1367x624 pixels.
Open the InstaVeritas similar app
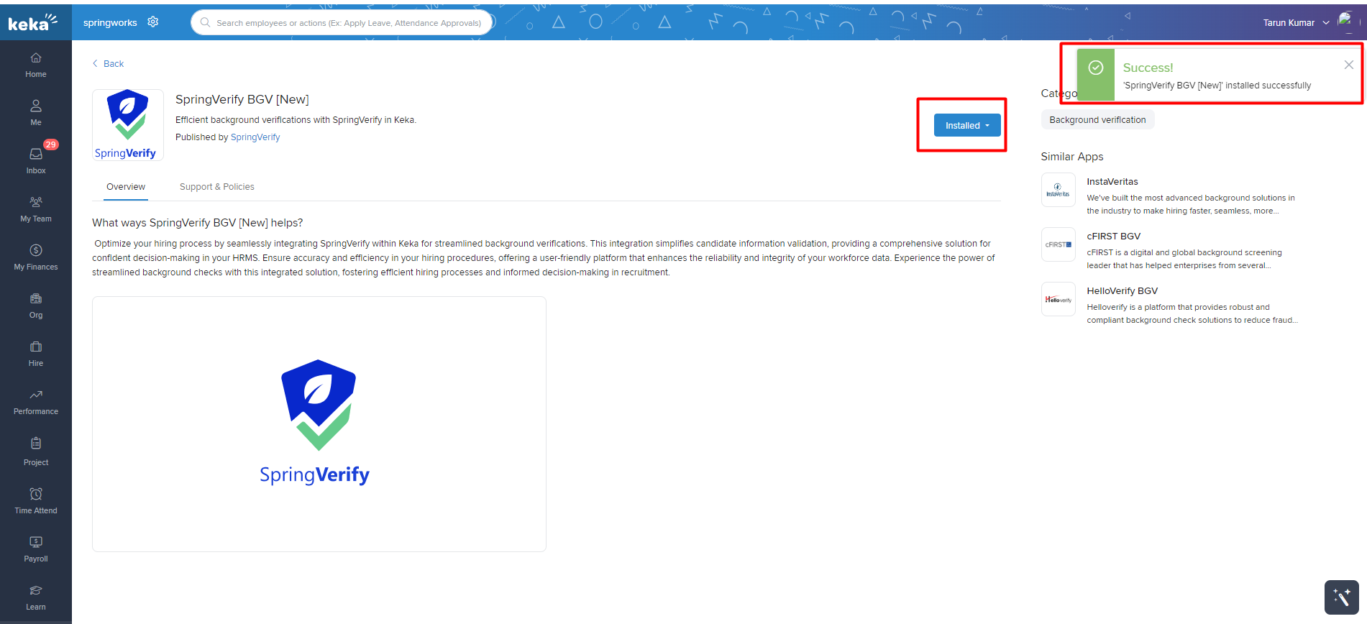(x=1112, y=182)
